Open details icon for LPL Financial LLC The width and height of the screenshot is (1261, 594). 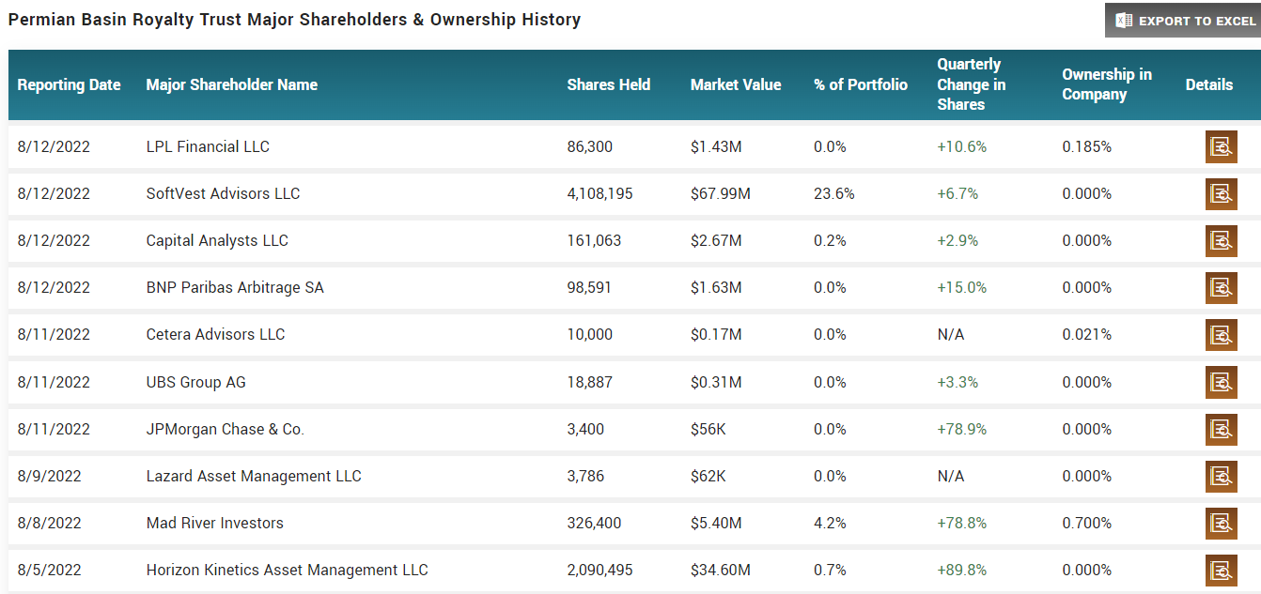tap(1221, 146)
